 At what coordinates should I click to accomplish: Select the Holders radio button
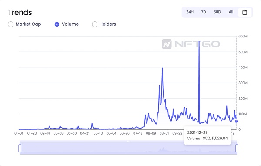tap(95, 24)
